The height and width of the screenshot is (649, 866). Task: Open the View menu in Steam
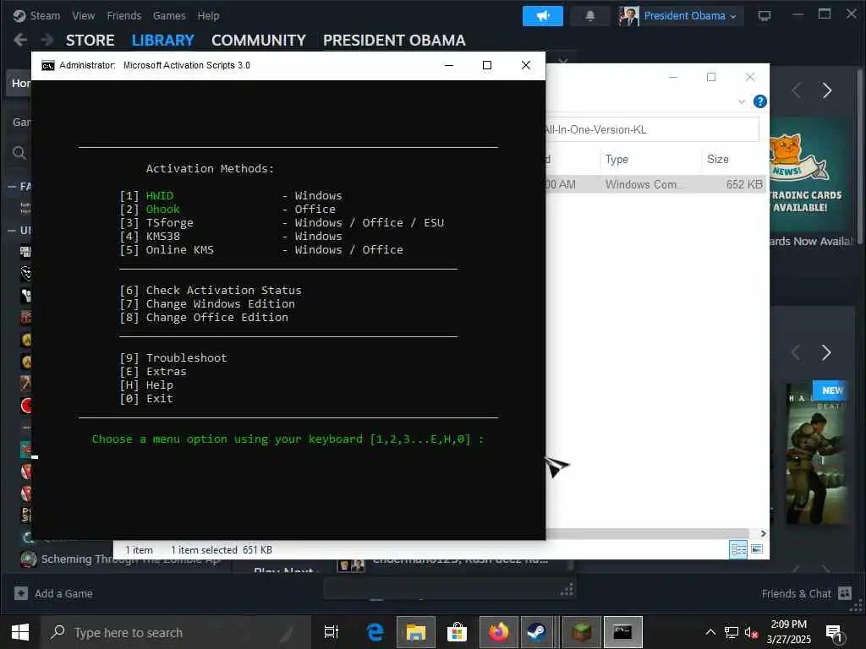click(84, 15)
